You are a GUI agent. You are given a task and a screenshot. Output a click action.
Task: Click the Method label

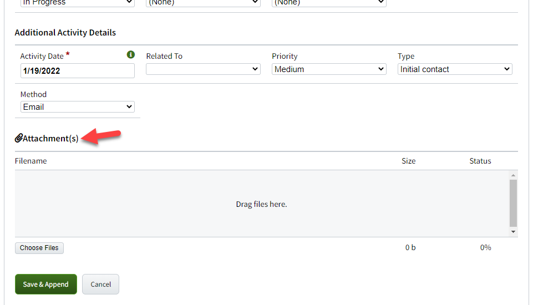[33, 94]
